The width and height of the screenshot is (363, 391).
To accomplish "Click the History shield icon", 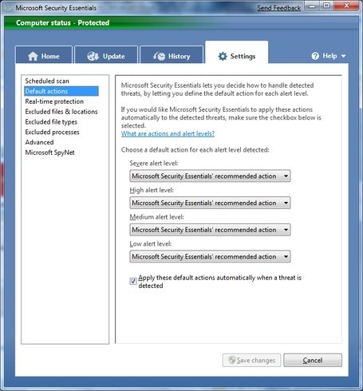I will [x=159, y=56].
